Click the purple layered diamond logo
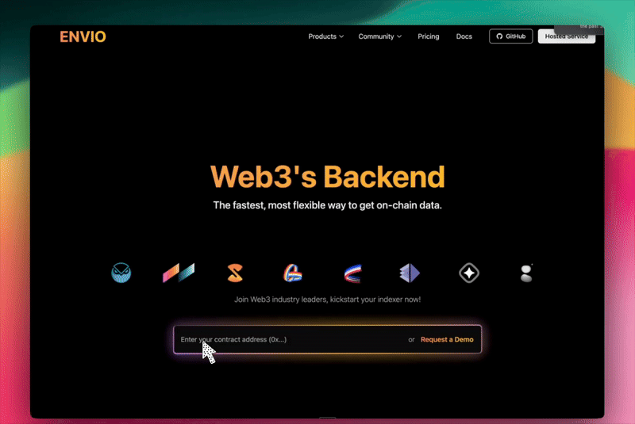The image size is (635, 424). (x=410, y=273)
